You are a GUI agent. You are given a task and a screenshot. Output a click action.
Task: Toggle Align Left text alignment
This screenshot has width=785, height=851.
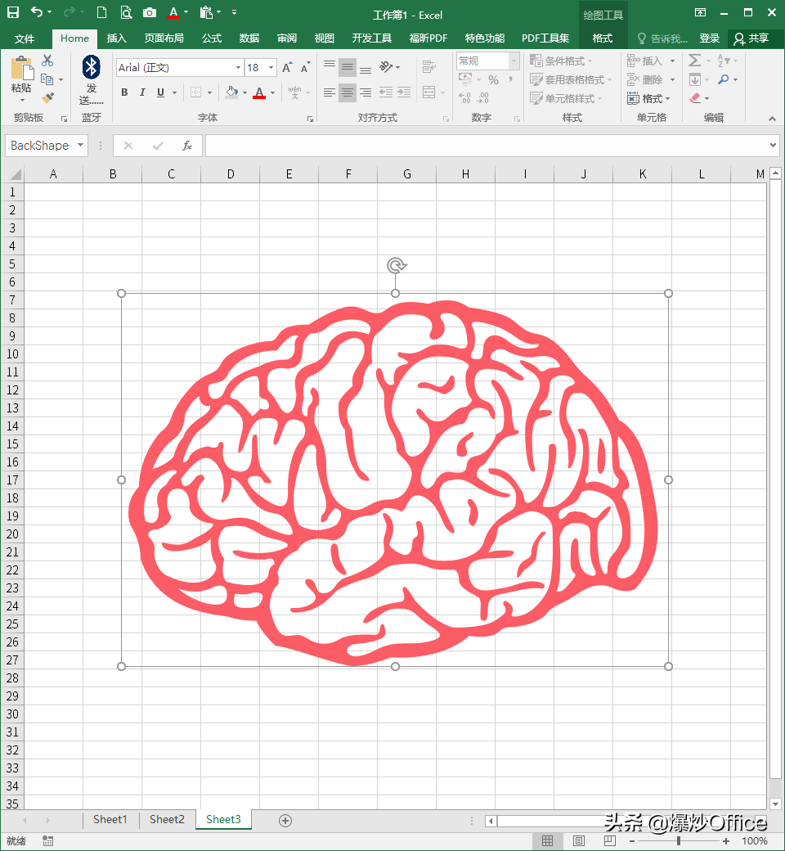[329, 92]
